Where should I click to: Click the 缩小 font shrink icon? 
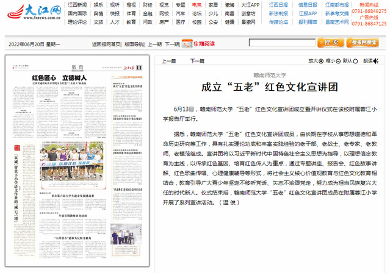(337, 61)
